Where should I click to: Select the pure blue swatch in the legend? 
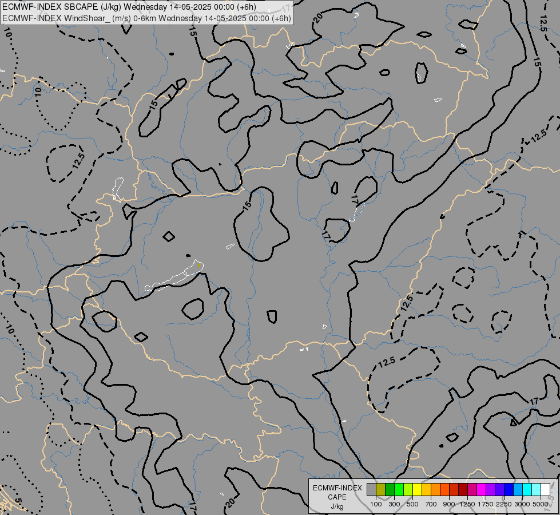click(x=509, y=489)
